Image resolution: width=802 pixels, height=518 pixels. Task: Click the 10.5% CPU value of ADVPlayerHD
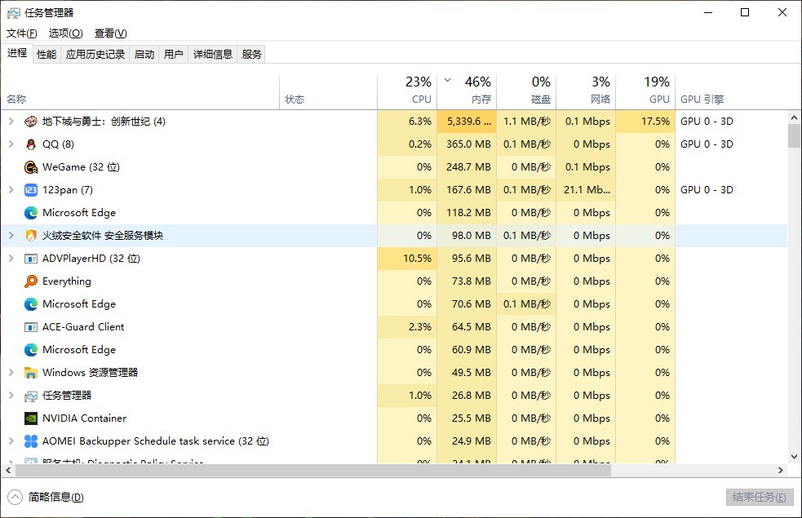[x=407, y=259]
